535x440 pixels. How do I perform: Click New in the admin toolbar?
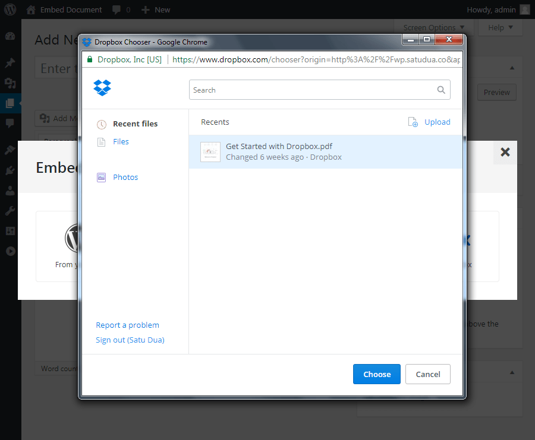point(156,10)
